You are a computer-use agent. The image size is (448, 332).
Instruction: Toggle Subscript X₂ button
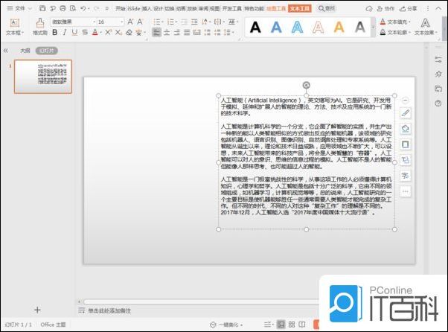(x=118, y=33)
